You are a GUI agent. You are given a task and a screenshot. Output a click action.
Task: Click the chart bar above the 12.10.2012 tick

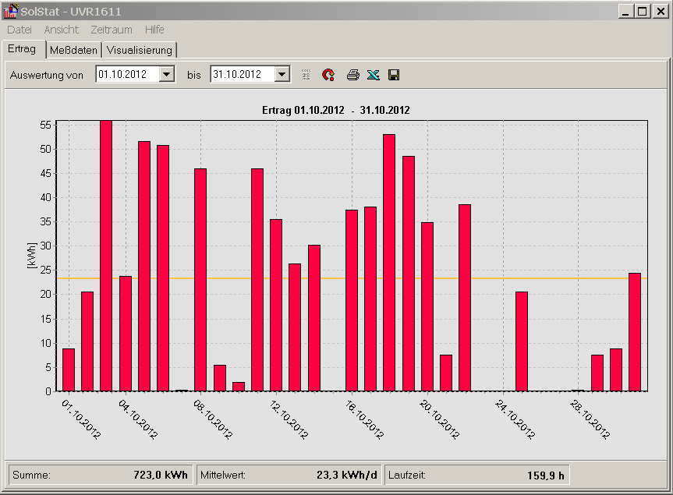(x=276, y=306)
